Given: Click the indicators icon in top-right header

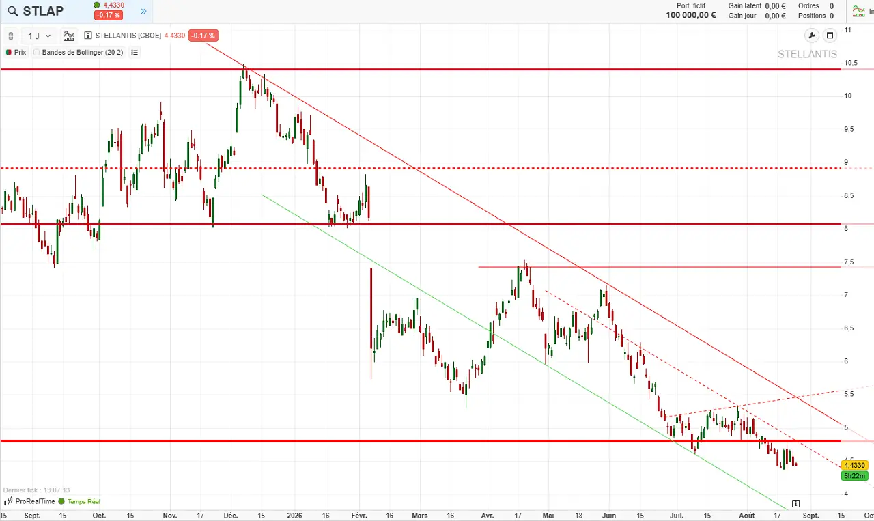Looking at the screenshot, I should pyautogui.click(x=859, y=10).
